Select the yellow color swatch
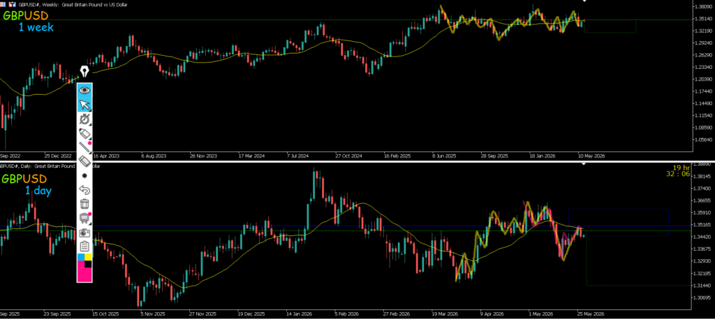Viewport: 715px width, 319px height. click(88, 257)
